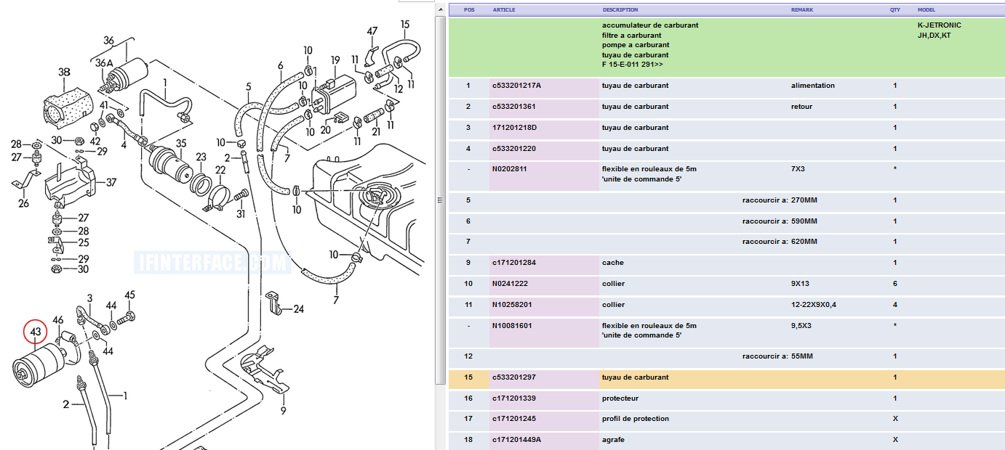Open article c171201284
Screen dimensions: 1005x450
514,263
